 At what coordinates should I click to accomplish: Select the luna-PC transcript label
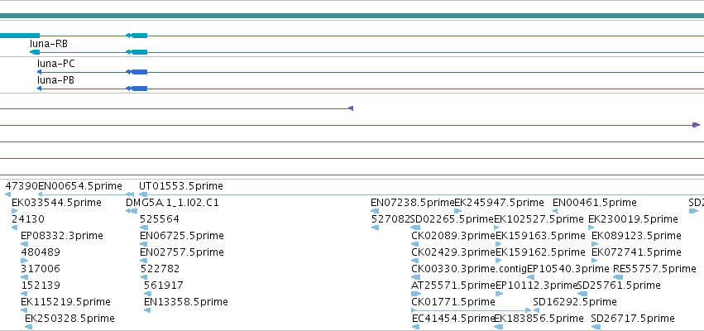[56, 64]
